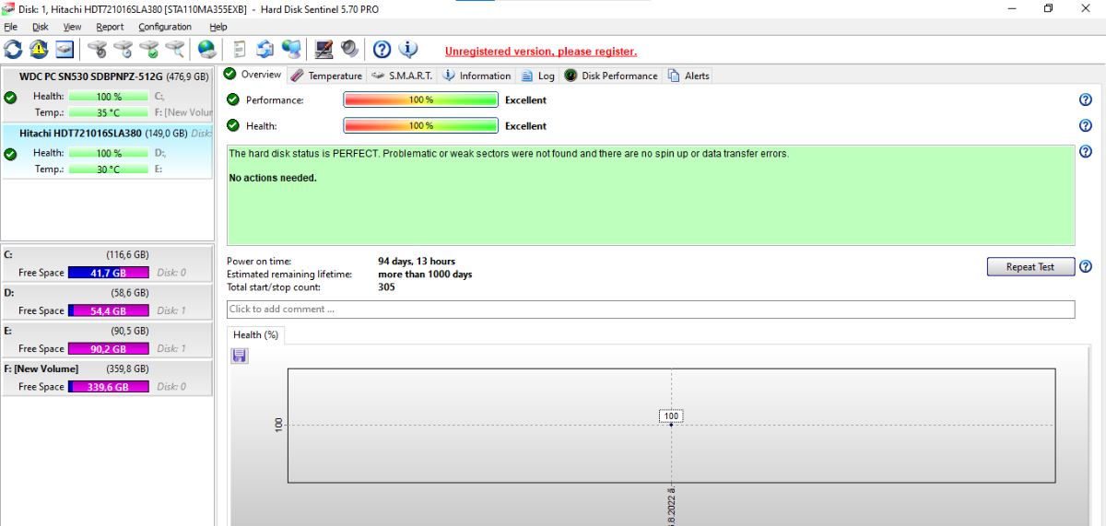The width and height of the screenshot is (1106, 526).
Task: Open help via blue question mark toolbar icon
Action: [x=382, y=50]
